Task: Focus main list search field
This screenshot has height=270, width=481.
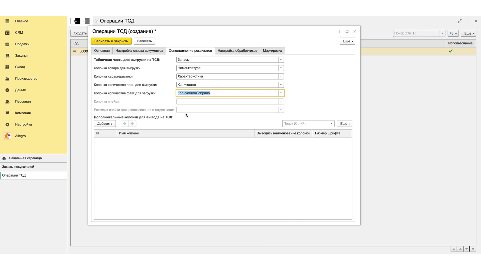Action: pos(416,33)
